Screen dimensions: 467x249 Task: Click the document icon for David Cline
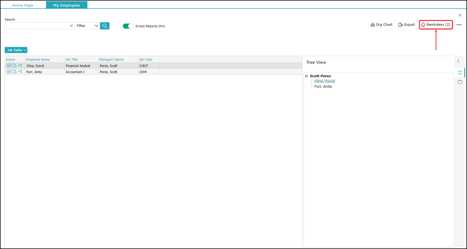(15, 66)
